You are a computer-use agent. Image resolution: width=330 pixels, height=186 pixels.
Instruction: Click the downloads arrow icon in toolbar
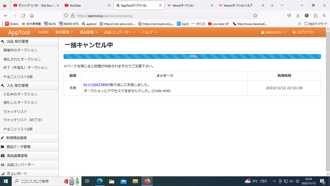[298, 15]
